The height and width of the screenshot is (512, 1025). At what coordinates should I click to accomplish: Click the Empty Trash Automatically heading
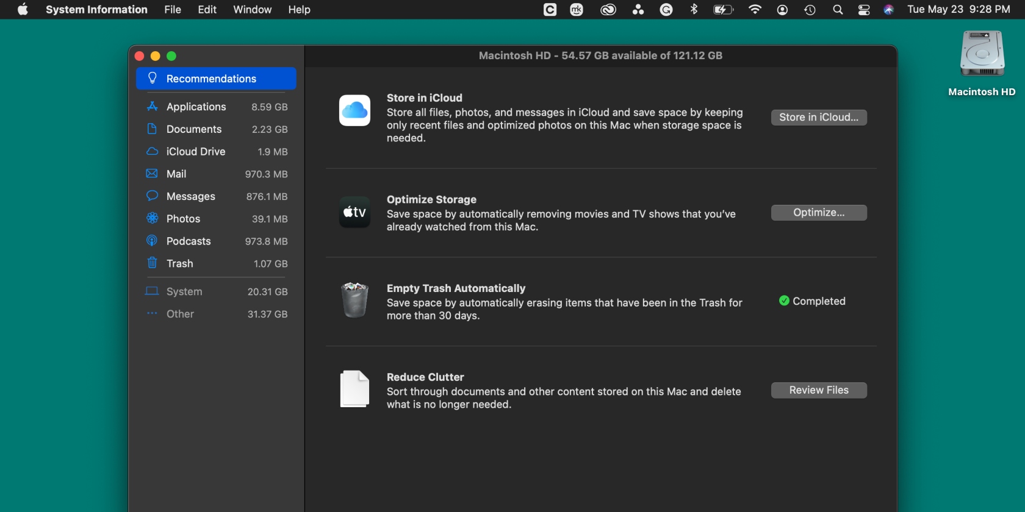point(456,288)
